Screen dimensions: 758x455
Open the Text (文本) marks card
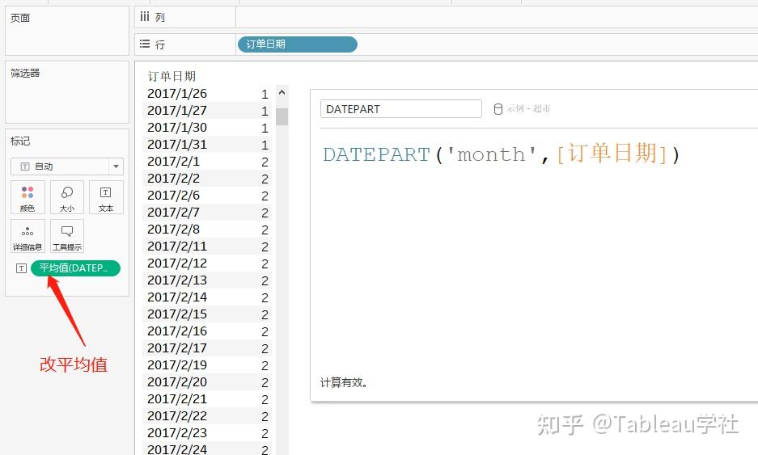point(106,197)
